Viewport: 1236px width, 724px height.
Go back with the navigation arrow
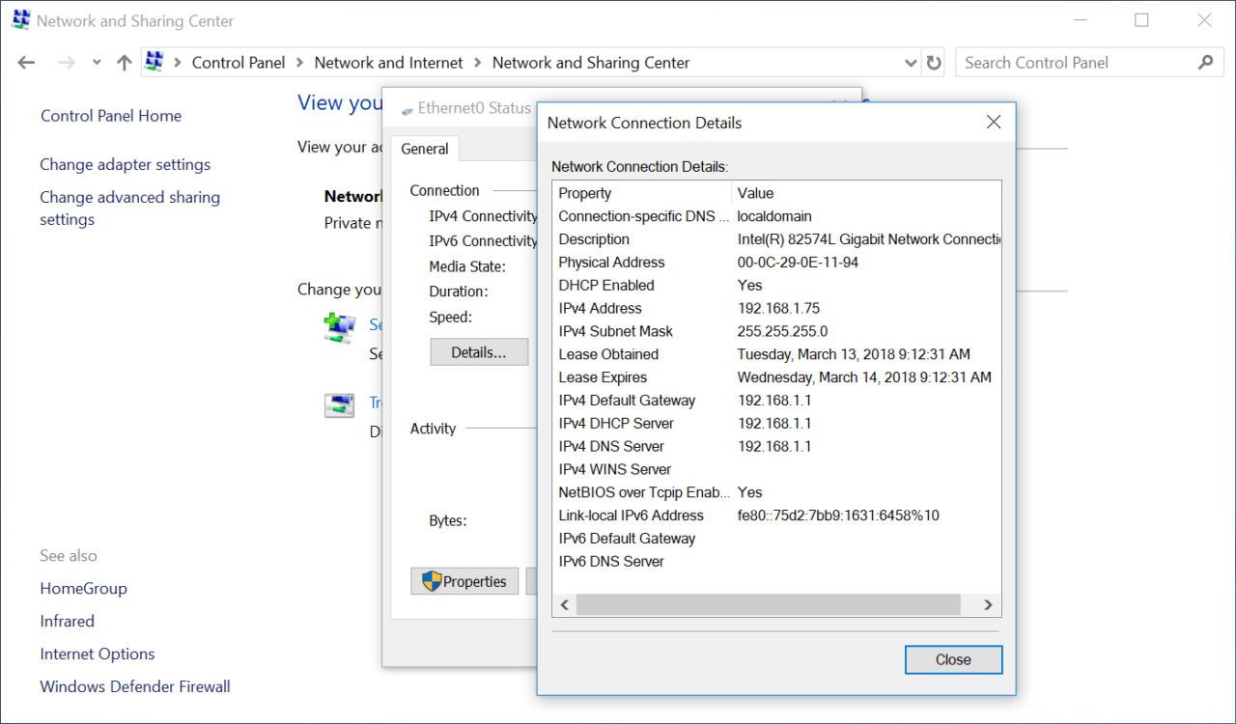click(x=26, y=63)
